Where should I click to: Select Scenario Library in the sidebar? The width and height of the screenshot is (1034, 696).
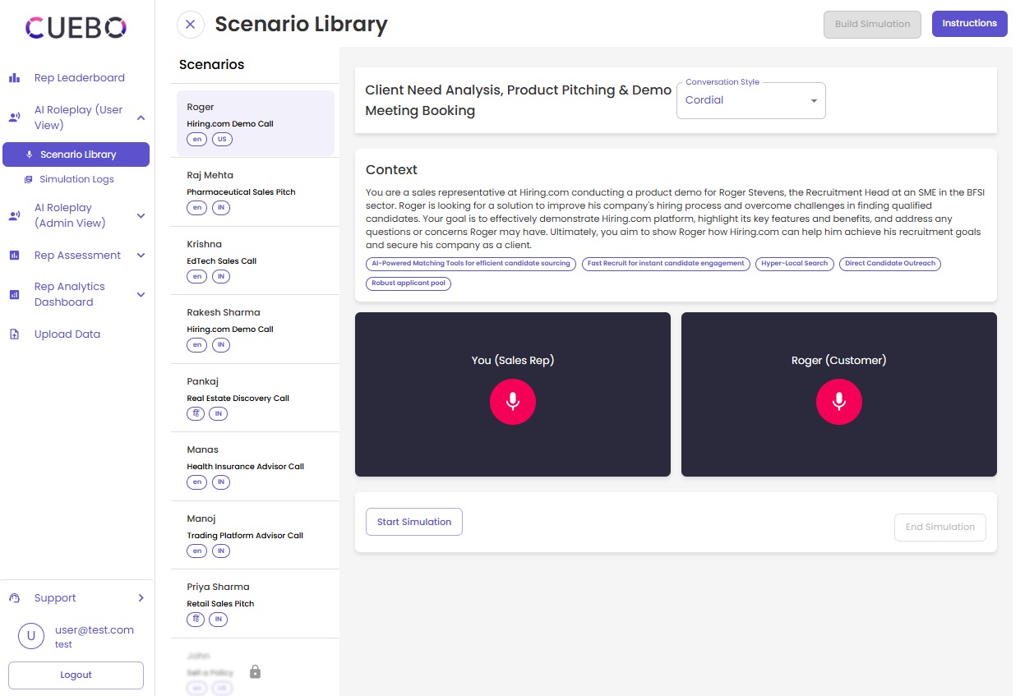tap(76, 154)
